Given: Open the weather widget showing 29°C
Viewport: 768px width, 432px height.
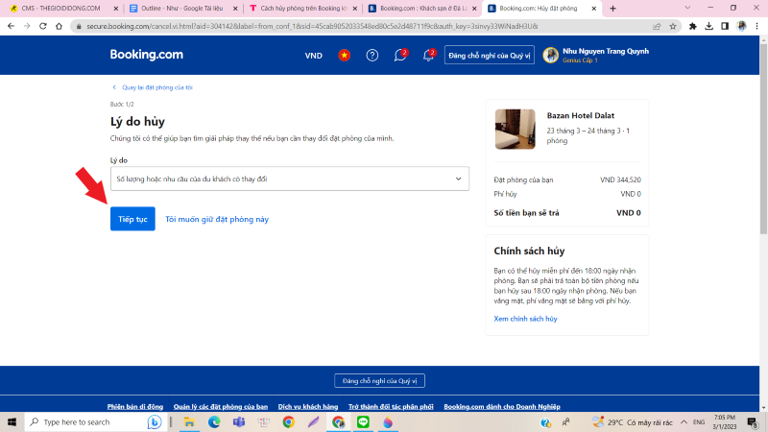Looking at the screenshot, I should click(633, 421).
